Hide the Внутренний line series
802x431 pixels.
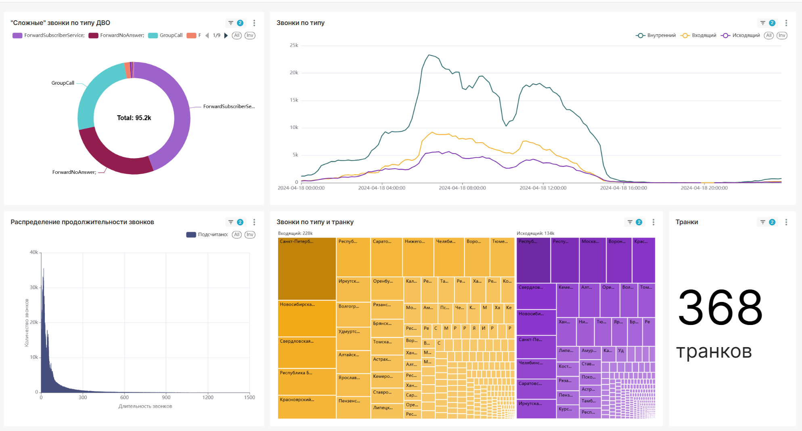655,35
